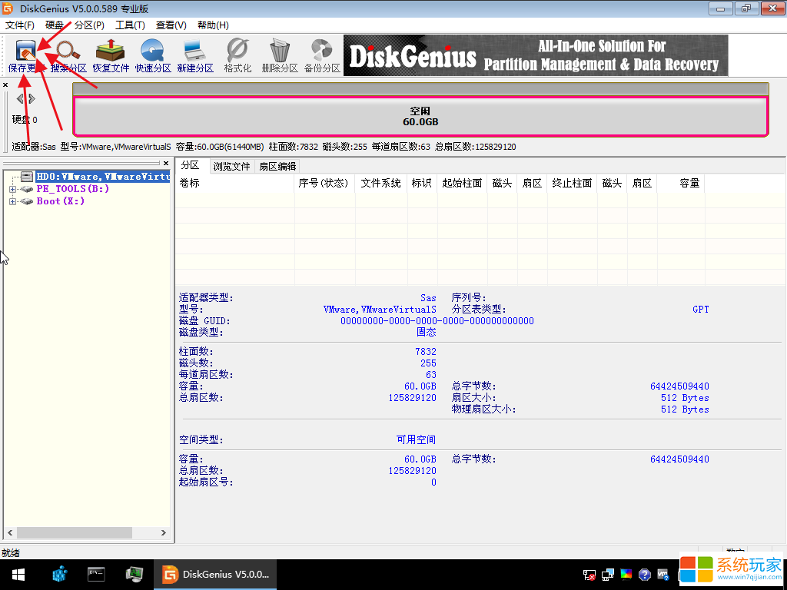Screen dimensions: 787x590
Task: Launch Recover Files (恢复文件) tool
Action: [111, 56]
